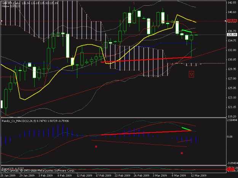Click the red up-arrow box marker
The image size is (238, 178).
coord(192,74)
